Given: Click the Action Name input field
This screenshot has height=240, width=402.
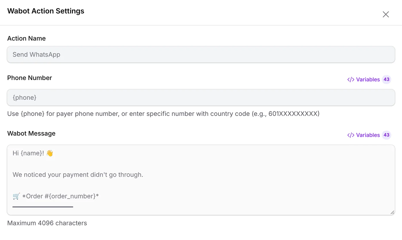Looking at the screenshot, I should (201, 54).
